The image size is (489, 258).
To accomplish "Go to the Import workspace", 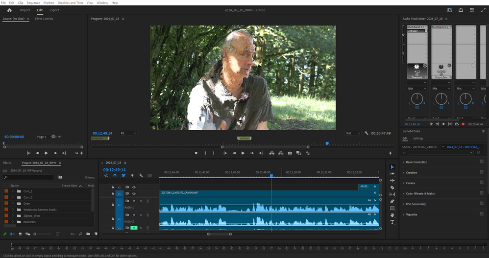I will tap(25, 10).
